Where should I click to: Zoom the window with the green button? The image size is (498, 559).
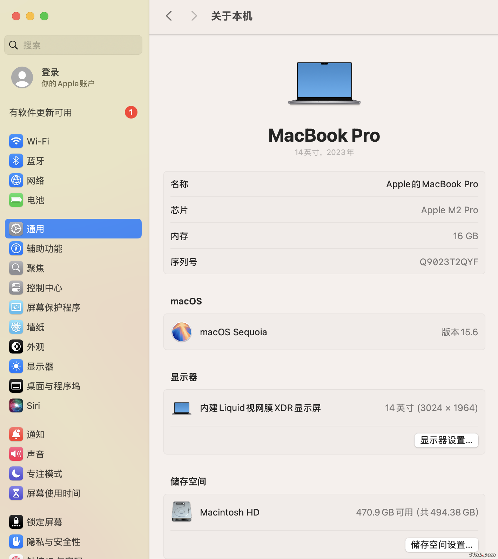coord(44,16)
